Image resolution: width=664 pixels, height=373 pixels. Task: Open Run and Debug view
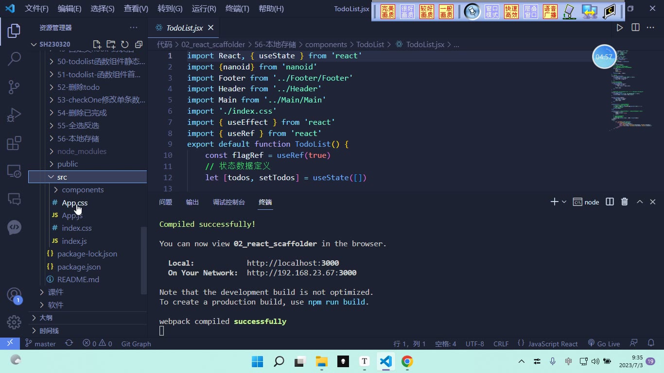pyautogui.click(x=14, y=115)
